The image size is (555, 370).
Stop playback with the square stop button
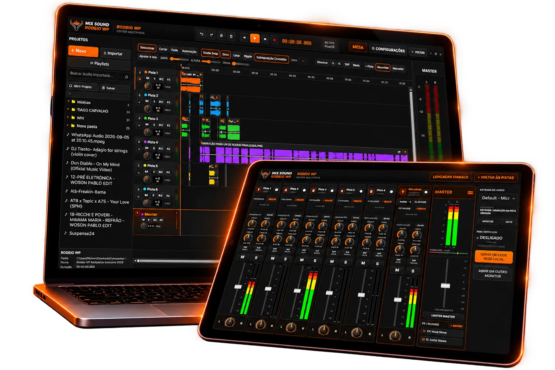(x=265, y=39)
